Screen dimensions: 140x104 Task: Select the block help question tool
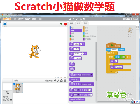pyautogui.click(x=84, y=19)
